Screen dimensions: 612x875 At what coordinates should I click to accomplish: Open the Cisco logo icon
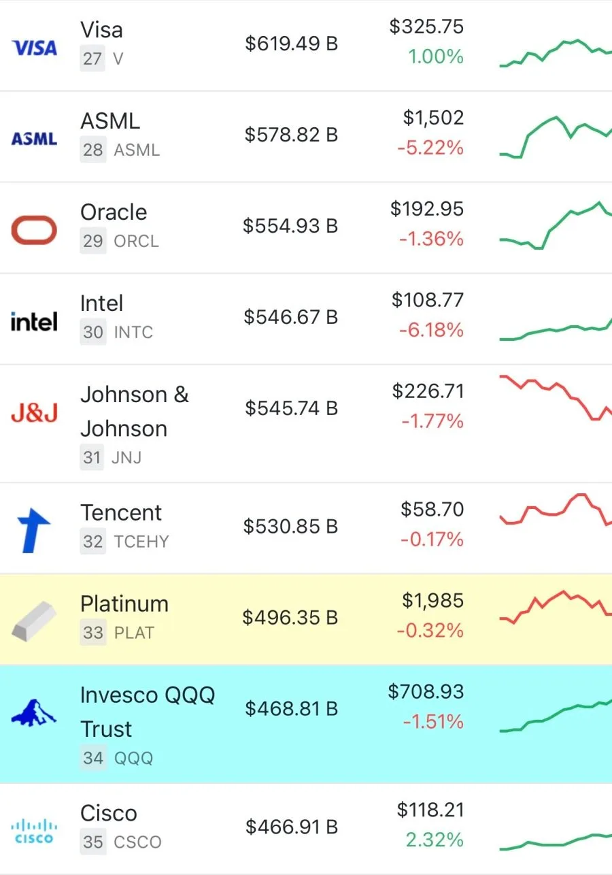pos(34,831)
